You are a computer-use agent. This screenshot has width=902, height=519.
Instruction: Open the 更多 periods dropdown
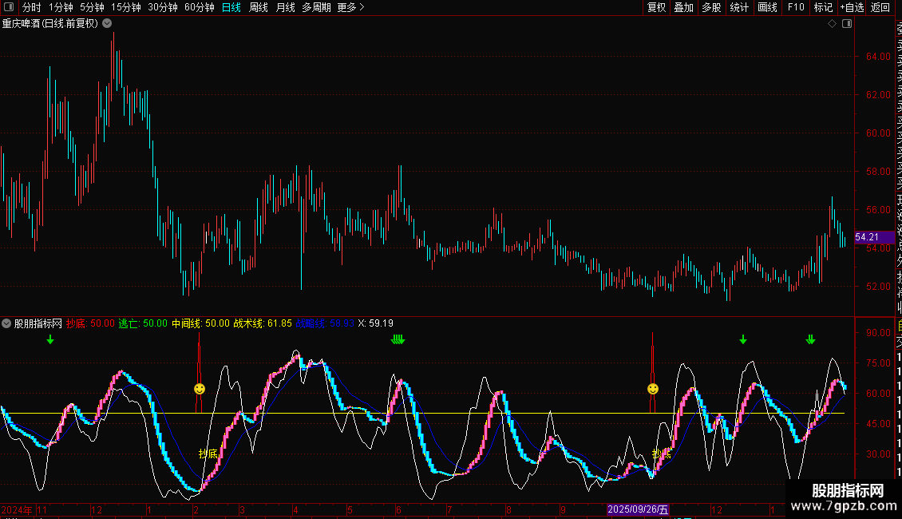point(350,7)
